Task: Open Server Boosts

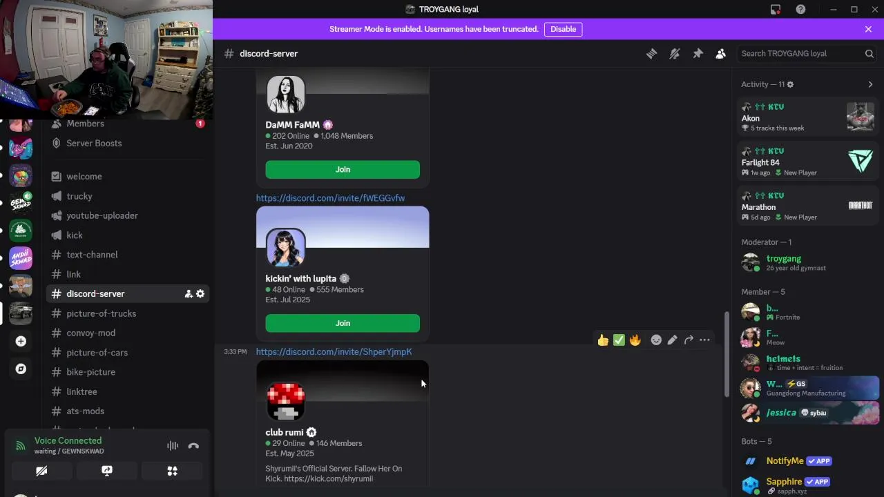Action: [128, 144]
